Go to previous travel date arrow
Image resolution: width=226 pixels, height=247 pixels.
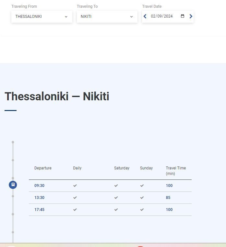(145, 16)
